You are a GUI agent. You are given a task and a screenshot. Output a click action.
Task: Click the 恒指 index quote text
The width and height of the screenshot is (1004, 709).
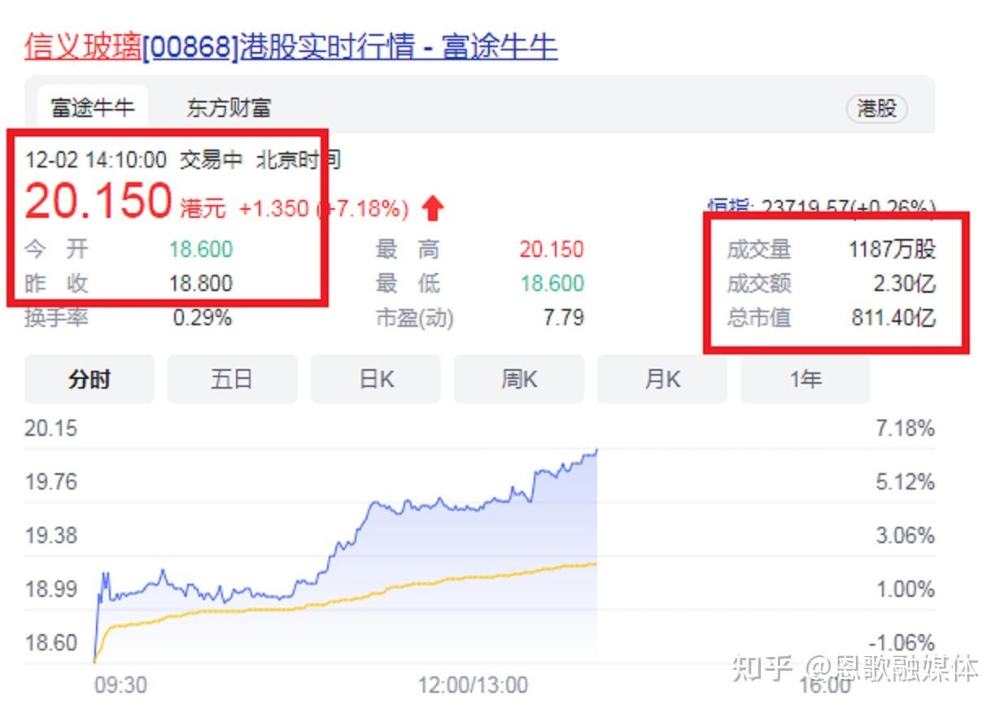[x=822, y=207]
